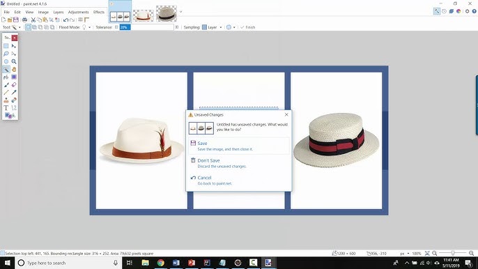Expand the image list chevron
This screenshot has width=478, height=269.
[180, 12]
